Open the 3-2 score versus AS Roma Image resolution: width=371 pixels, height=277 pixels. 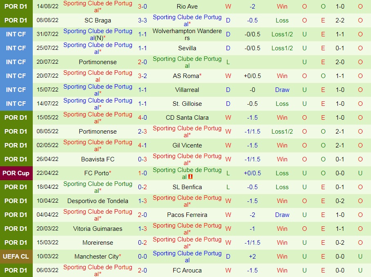[x=143, y=76]
